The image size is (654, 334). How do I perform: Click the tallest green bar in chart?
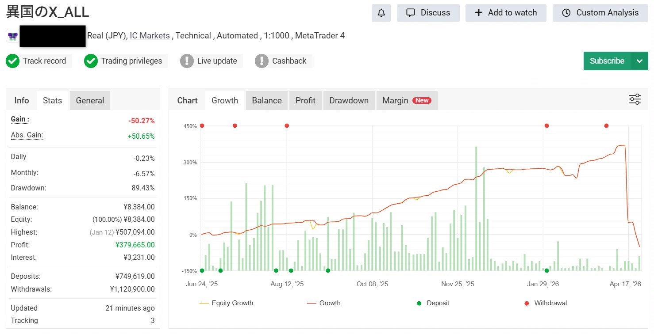coord(476,208)
